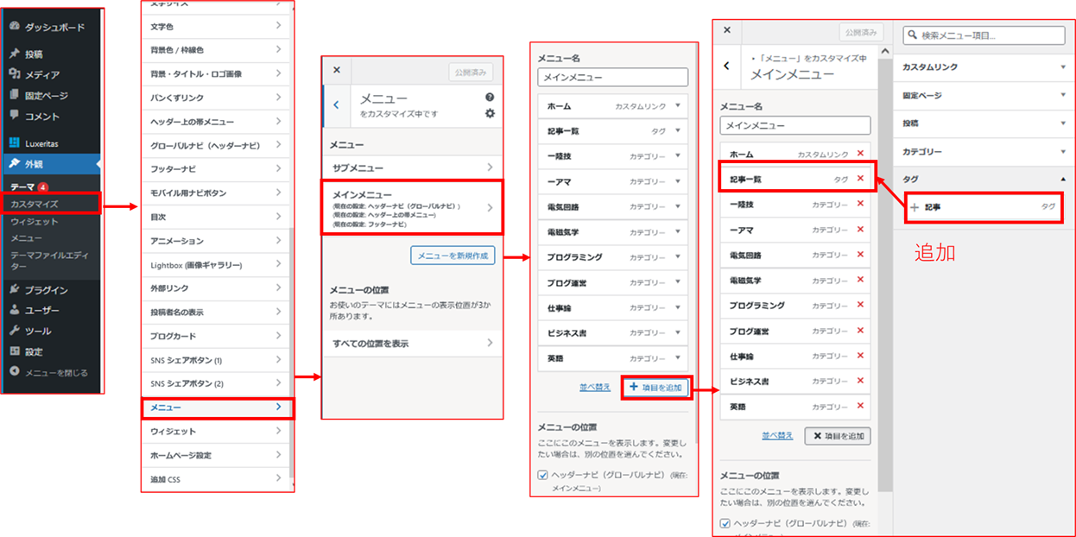Click the ダッシュボード icon in sidebar
This screenshot has width=1076, height=537.
click(14, 27)
